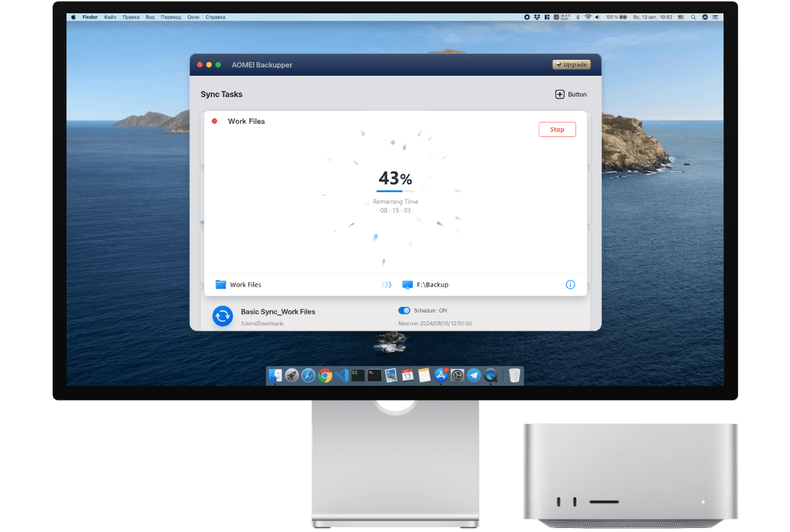
Task: Open the green-dollar terminal icon in Dock
Action: (358, 375)
